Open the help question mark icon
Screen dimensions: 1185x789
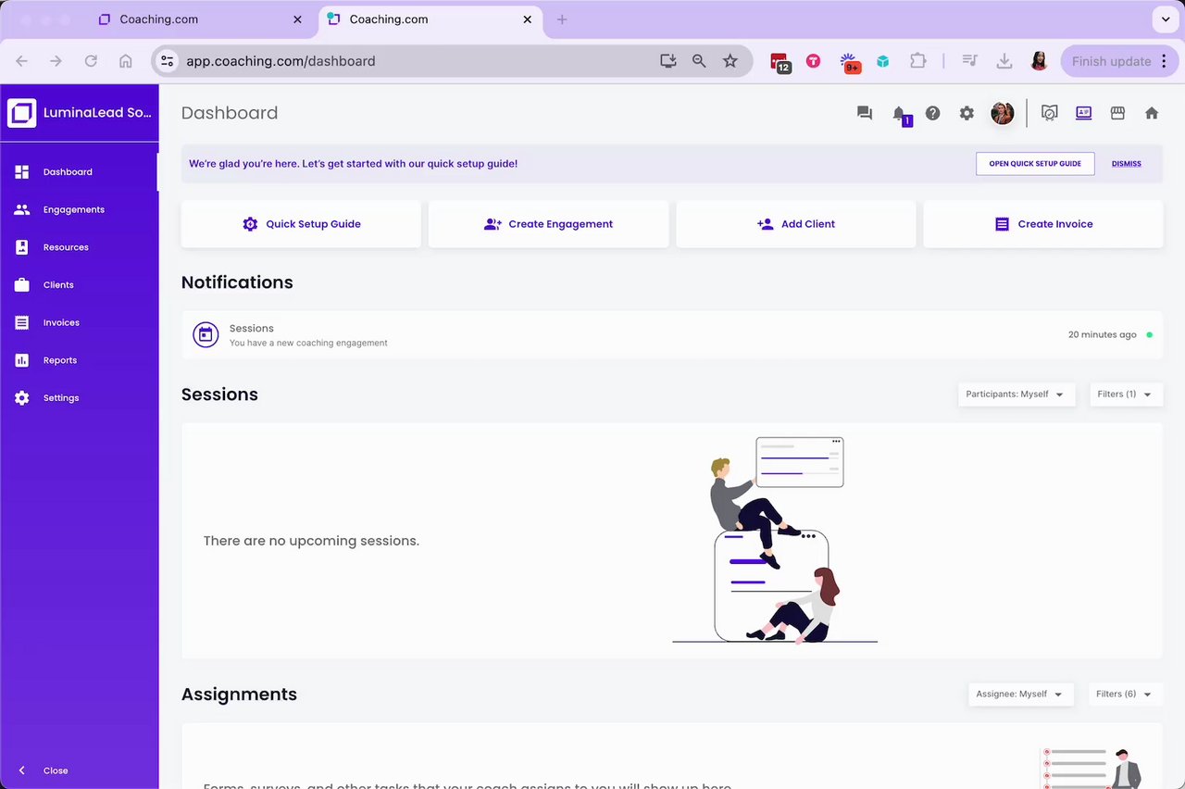(x=933, y=113)
